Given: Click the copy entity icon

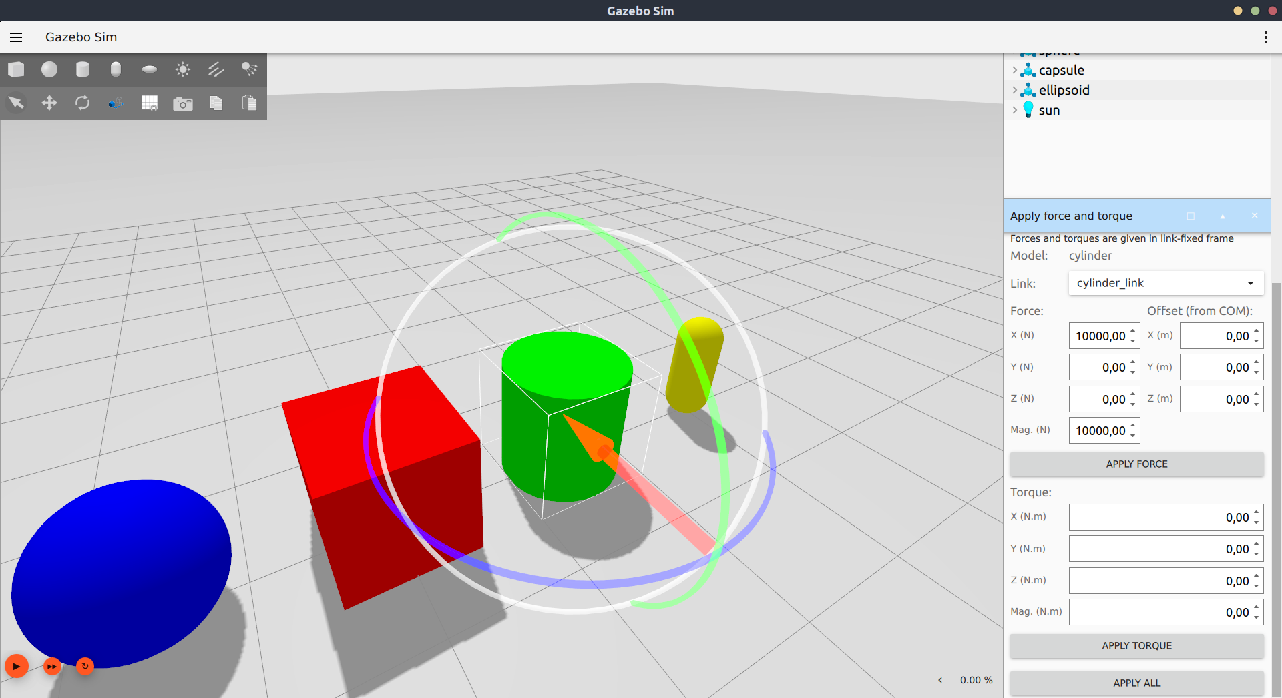Looking at the screenshot, I should pyautogui.click(x=216, y=103).
